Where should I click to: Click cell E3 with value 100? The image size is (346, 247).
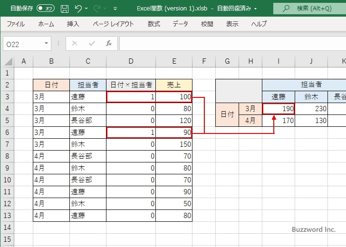click(174, 97)
